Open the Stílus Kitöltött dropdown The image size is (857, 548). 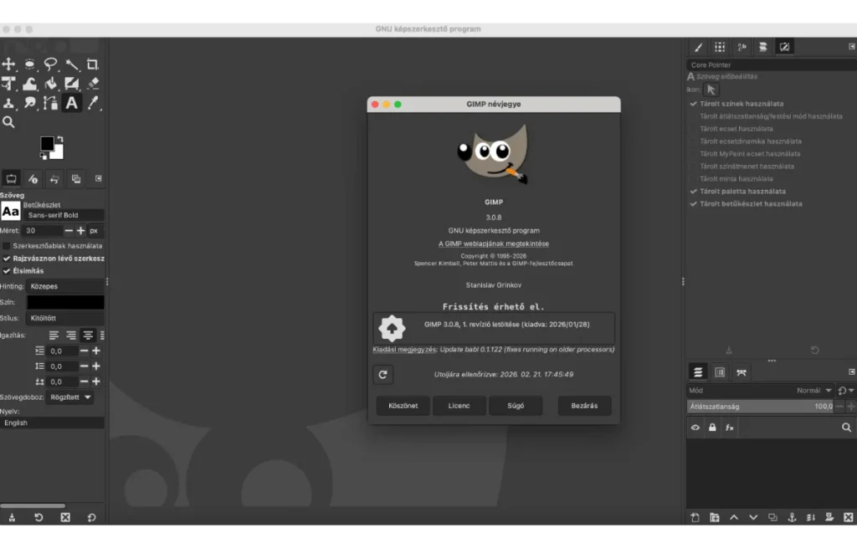65,318
